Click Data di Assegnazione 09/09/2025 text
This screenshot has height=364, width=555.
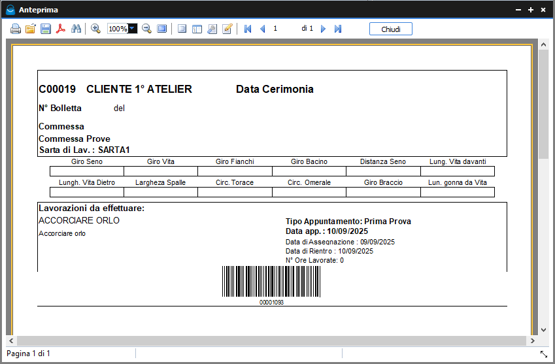pyautogui.click(x=340, y=242)
